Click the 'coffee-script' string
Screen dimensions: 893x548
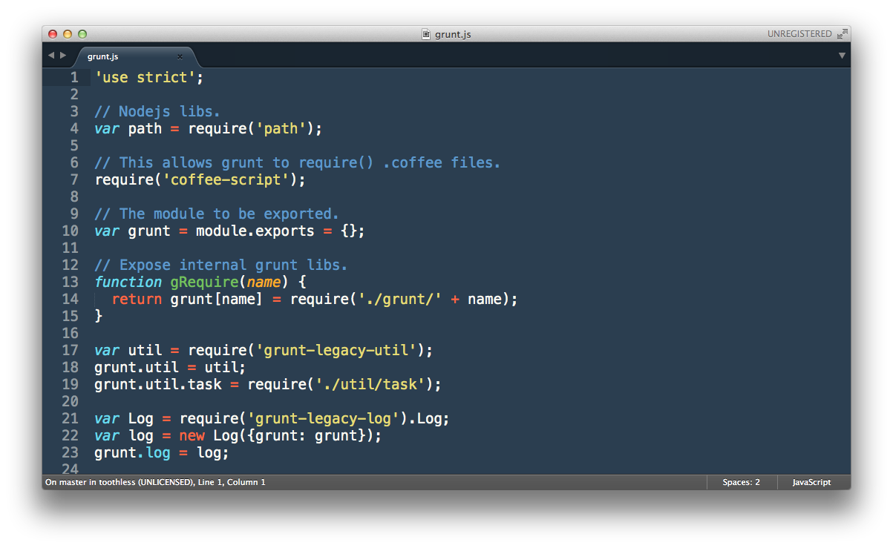coord(226,179)
